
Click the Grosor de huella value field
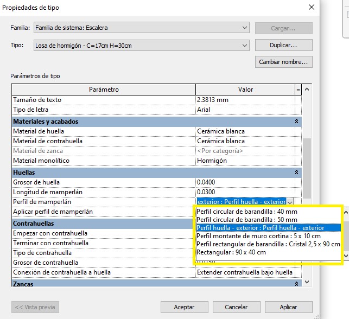click(x=244, y=182)
